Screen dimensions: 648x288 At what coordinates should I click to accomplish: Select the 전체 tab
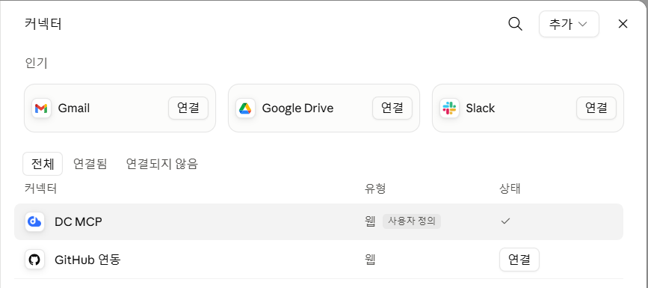43,164
